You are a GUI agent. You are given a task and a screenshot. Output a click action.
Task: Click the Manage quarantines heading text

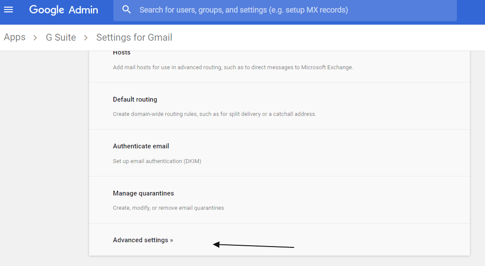click(x=143, y=193)
